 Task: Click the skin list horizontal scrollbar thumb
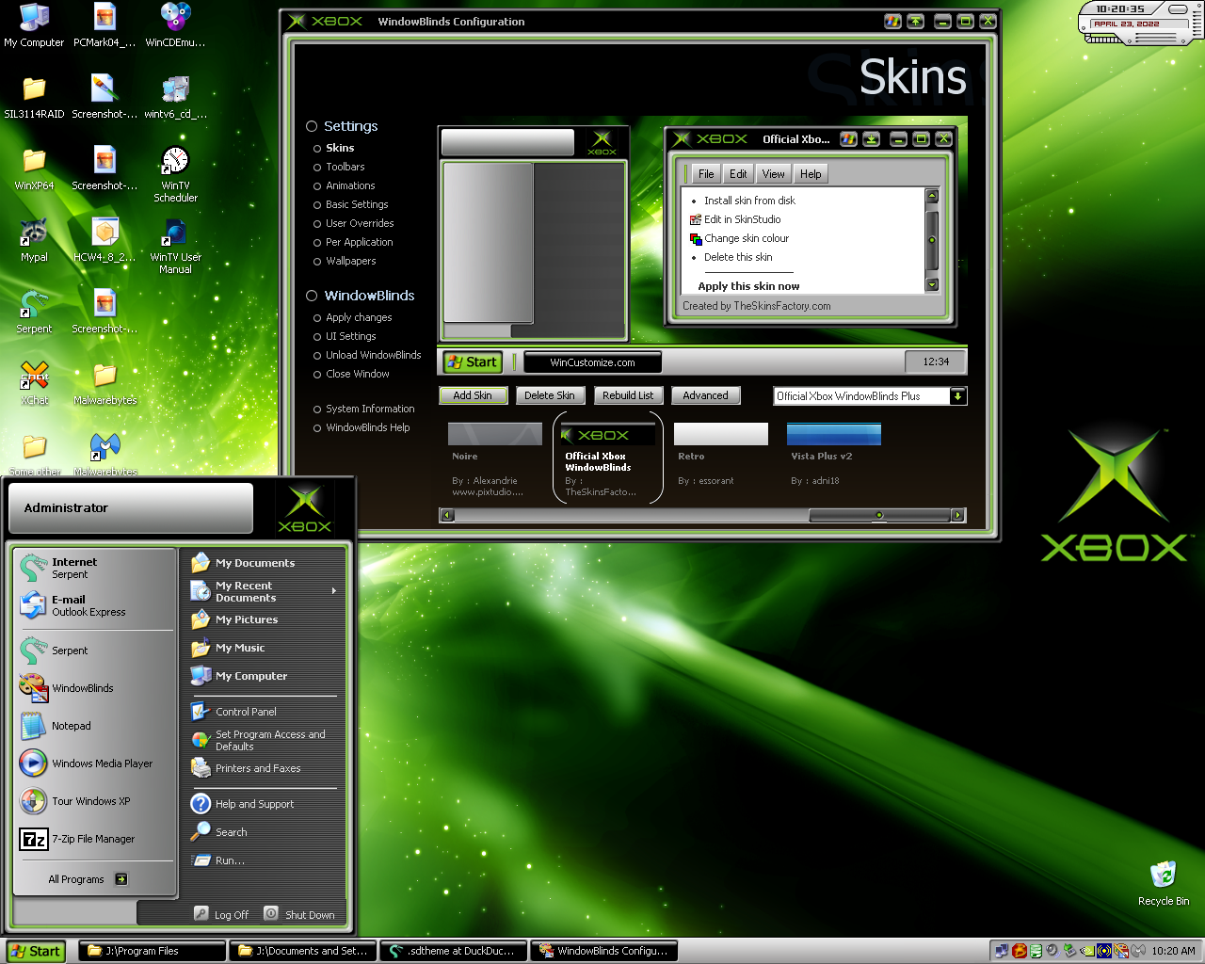[x=878, y=515]
